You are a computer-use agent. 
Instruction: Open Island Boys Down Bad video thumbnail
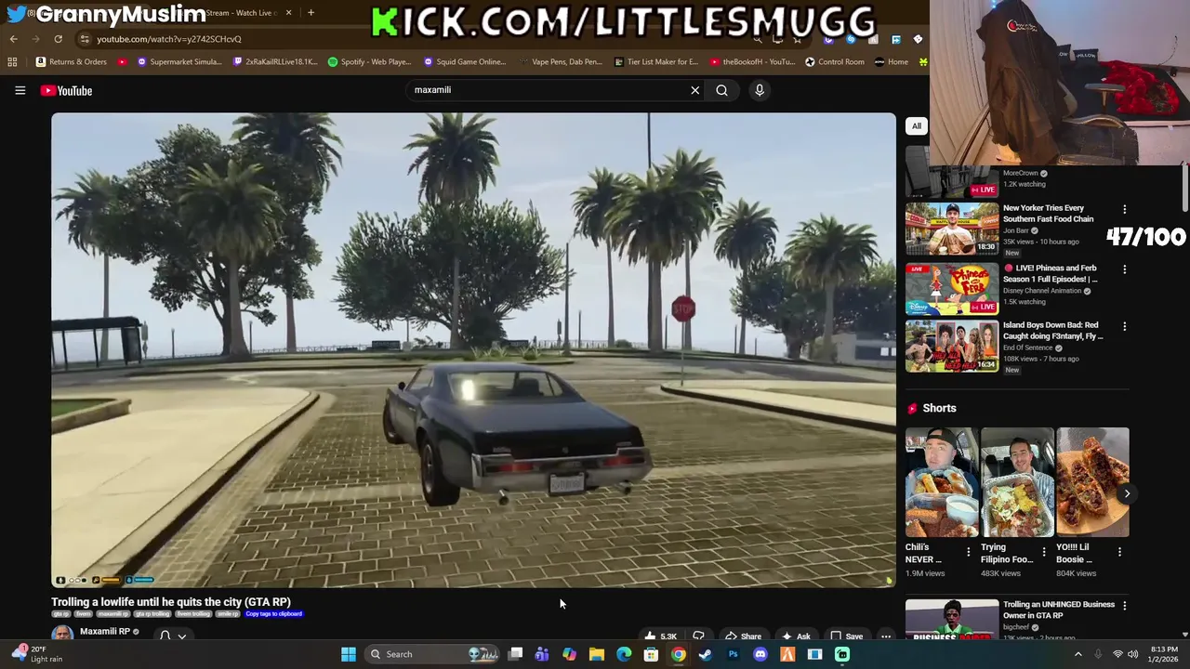pos(952,347)
